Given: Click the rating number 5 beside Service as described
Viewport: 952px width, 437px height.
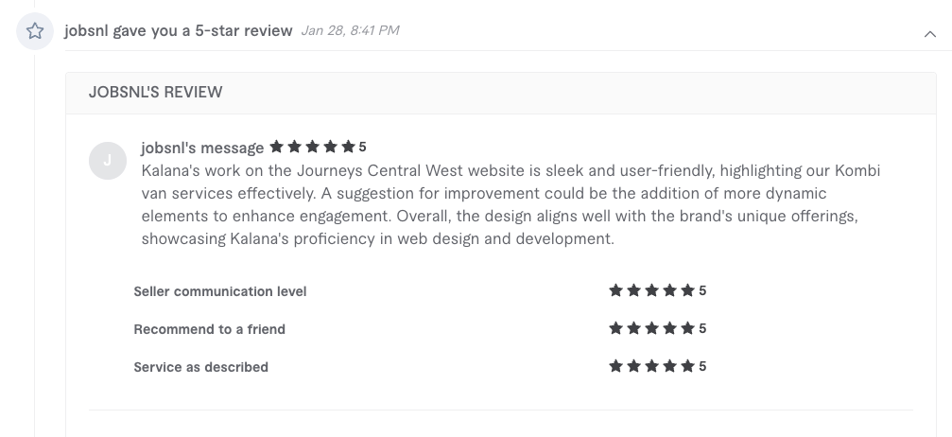Looking at the screenshot, I should click(x=702, y=366).
